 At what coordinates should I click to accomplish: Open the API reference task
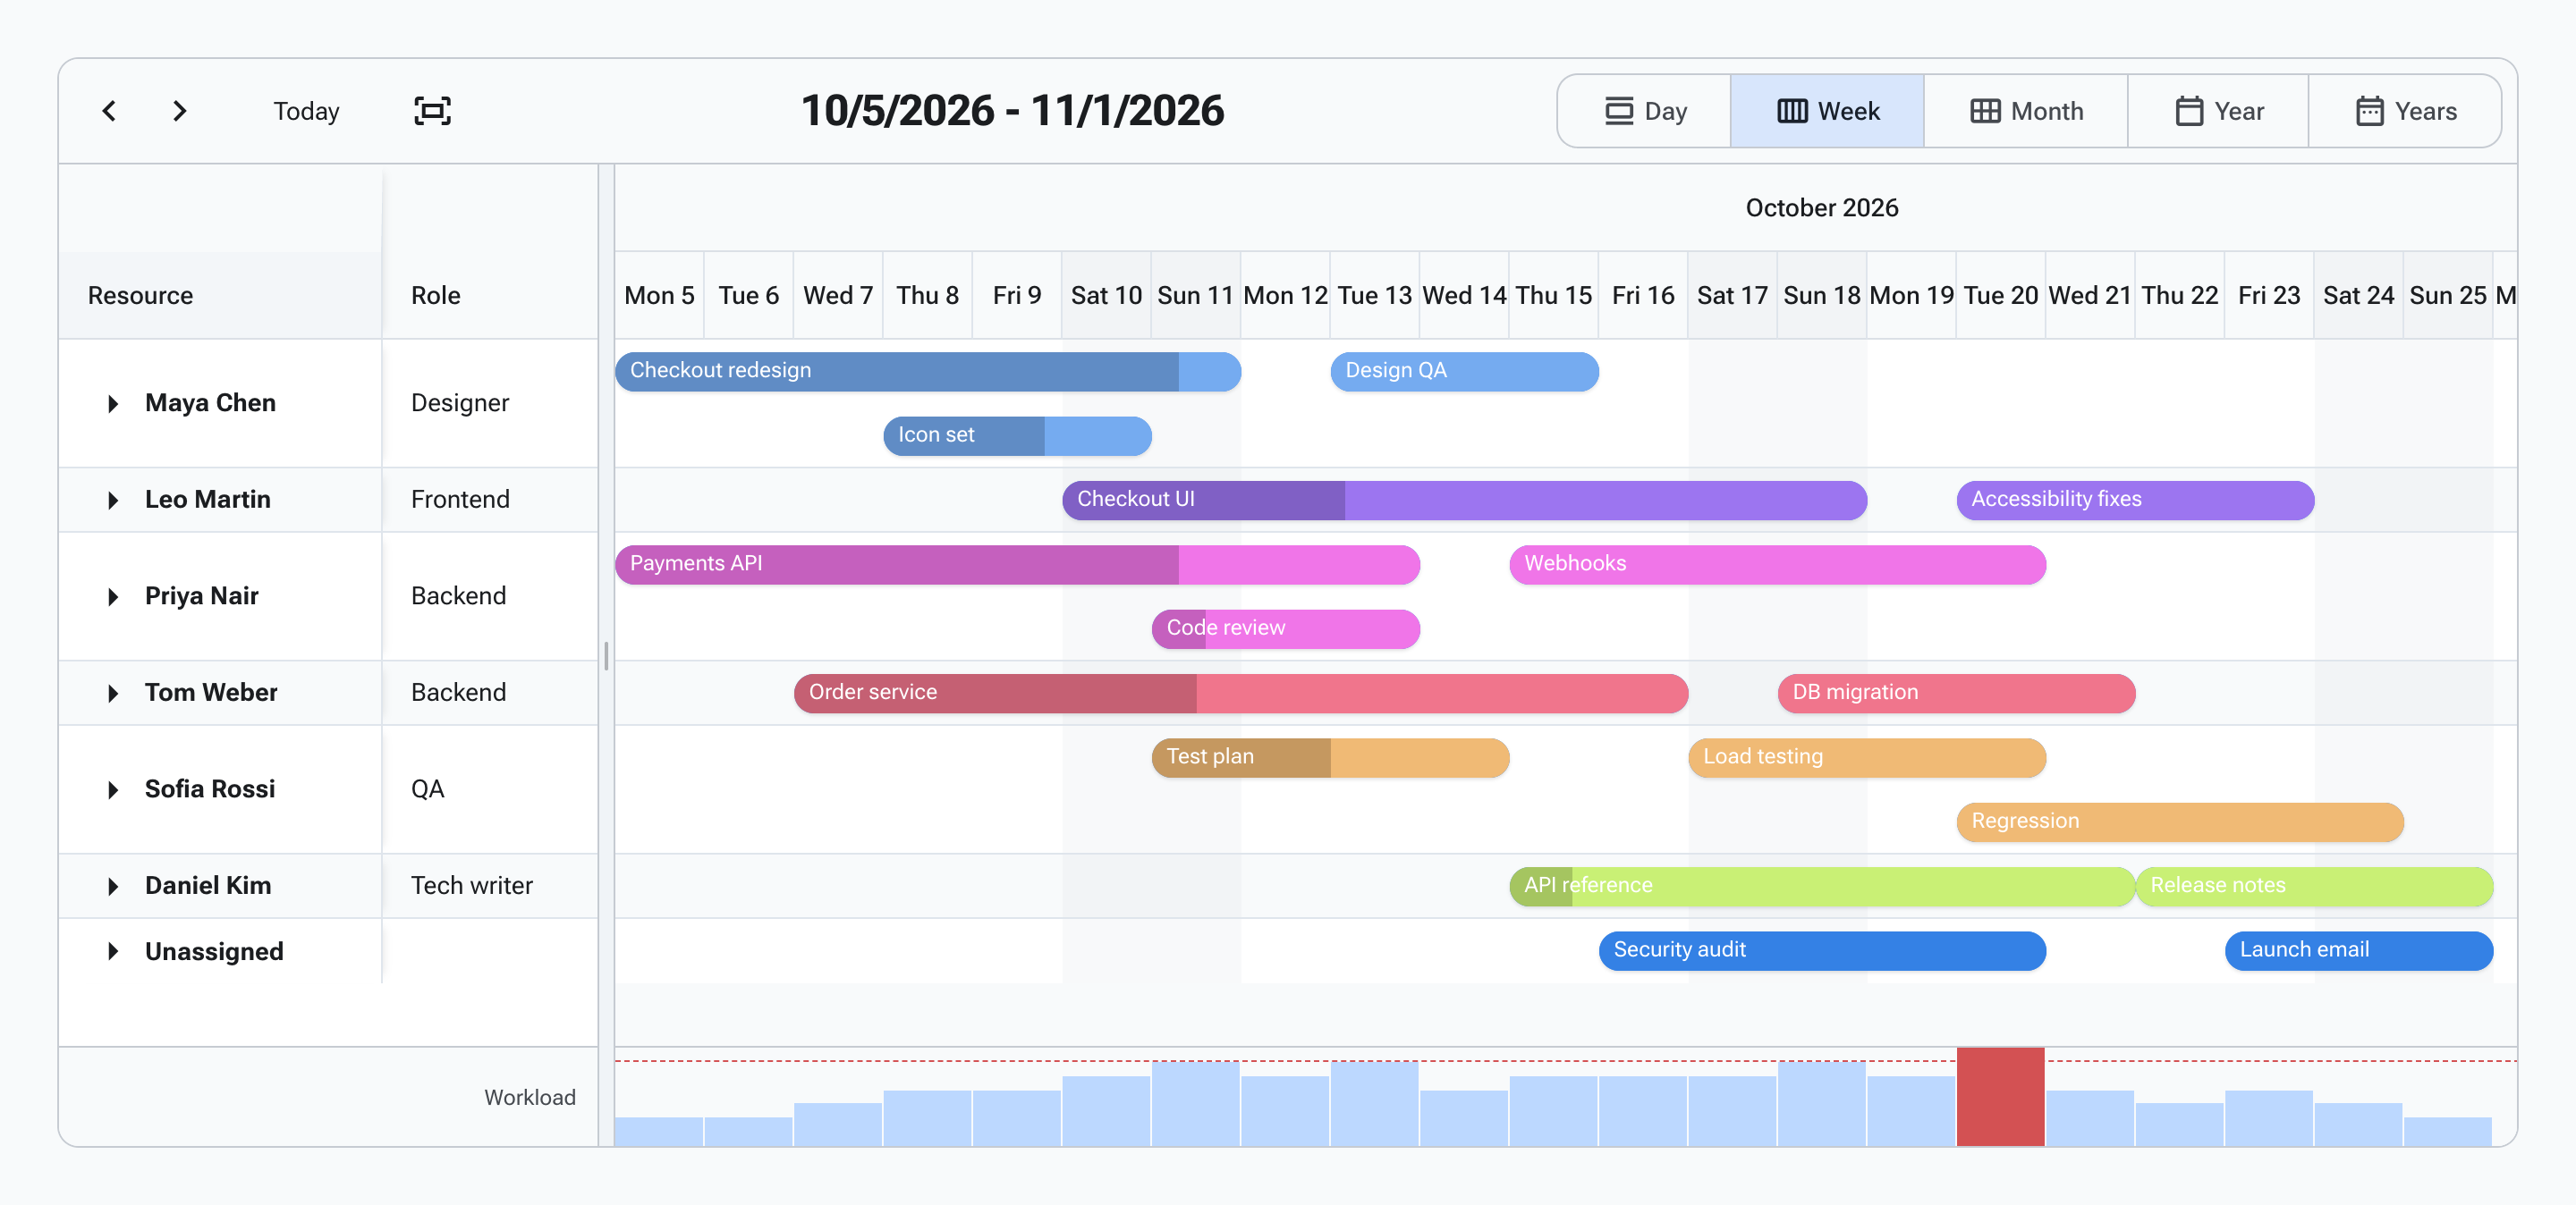(1822, 886)
